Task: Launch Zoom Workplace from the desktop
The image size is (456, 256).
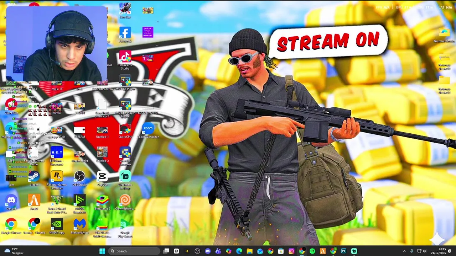Action: click(148, 130)
